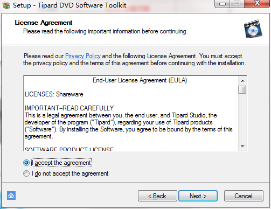
Task: Click the DVD clapperboard logo icon
Action: point(253,29)
